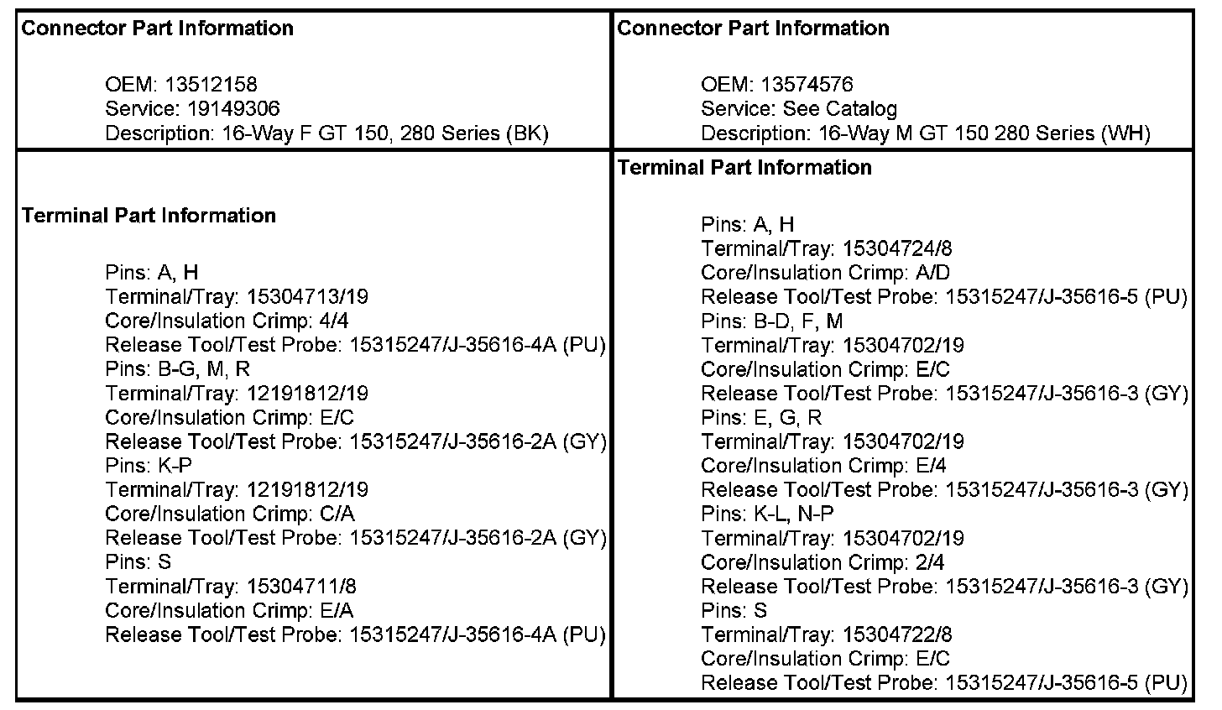Click Terminal/Tray 15304711/8 entry
This screenshot has width=1222, height=710.
(x=231, y=587)
